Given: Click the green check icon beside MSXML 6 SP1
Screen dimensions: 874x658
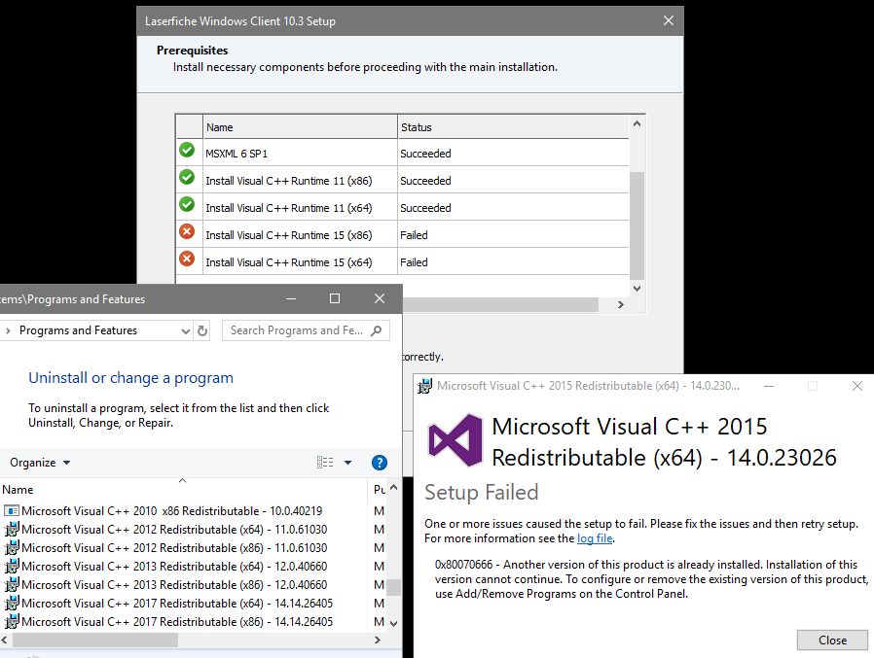Looking at the screenshot, I should pyautogui.click(x=188, y=151).
